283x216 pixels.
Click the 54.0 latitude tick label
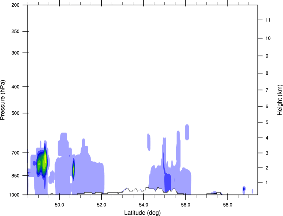tap(143, 205)
